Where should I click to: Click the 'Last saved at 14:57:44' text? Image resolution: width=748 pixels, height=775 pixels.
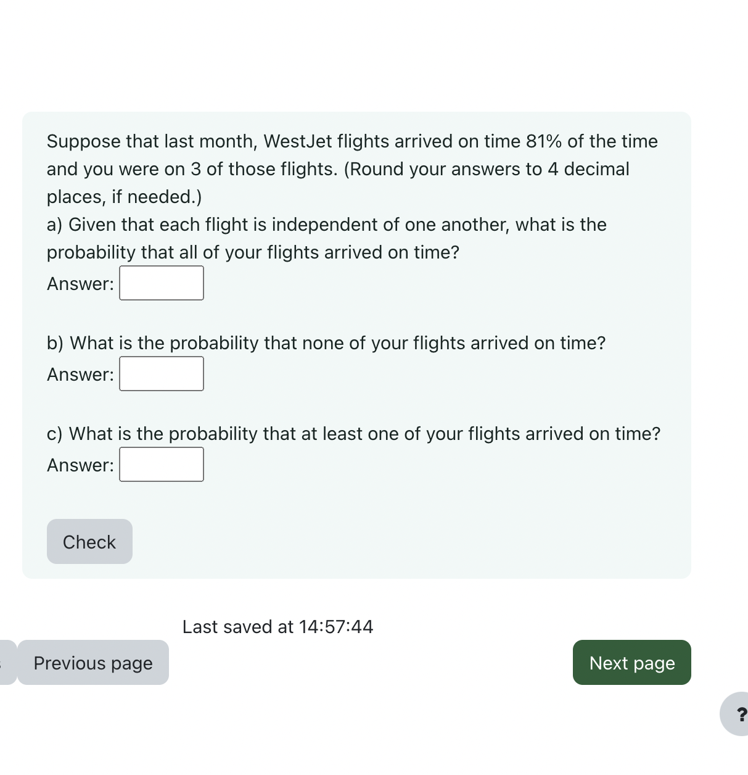tap(277, 627)
